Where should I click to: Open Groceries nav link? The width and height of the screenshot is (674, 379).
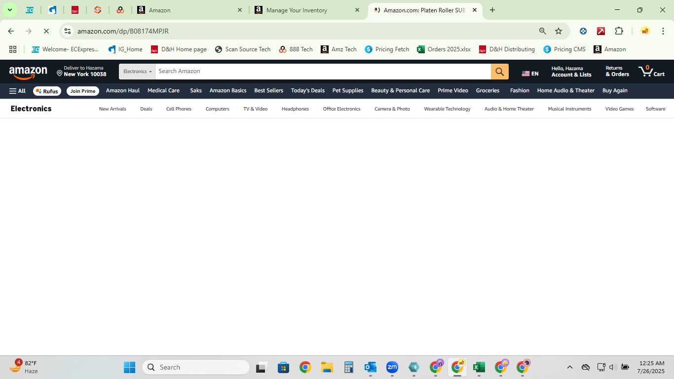[487, 91]
